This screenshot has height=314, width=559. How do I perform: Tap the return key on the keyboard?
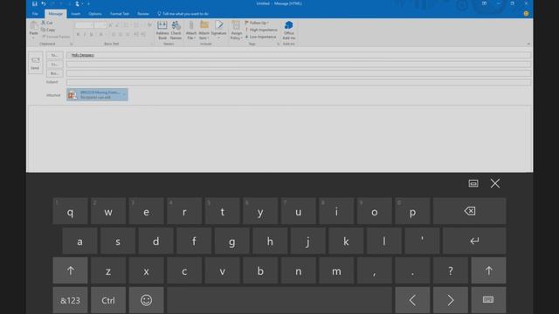(473, 241)
